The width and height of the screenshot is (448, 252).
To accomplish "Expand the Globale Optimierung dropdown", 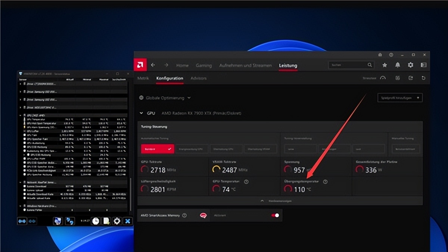I will [165, 98].
